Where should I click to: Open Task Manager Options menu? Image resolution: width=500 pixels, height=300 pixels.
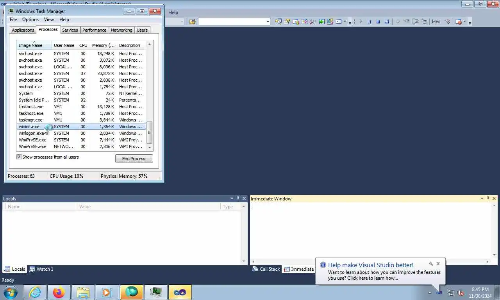(x=30, y=20)
